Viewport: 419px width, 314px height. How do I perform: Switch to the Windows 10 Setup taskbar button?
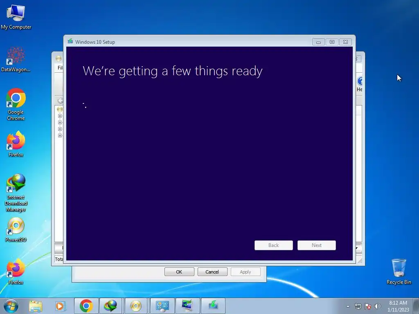click(x=213, y=306)
